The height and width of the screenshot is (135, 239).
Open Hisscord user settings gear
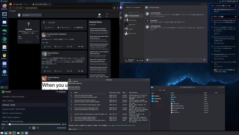point(142,61)
